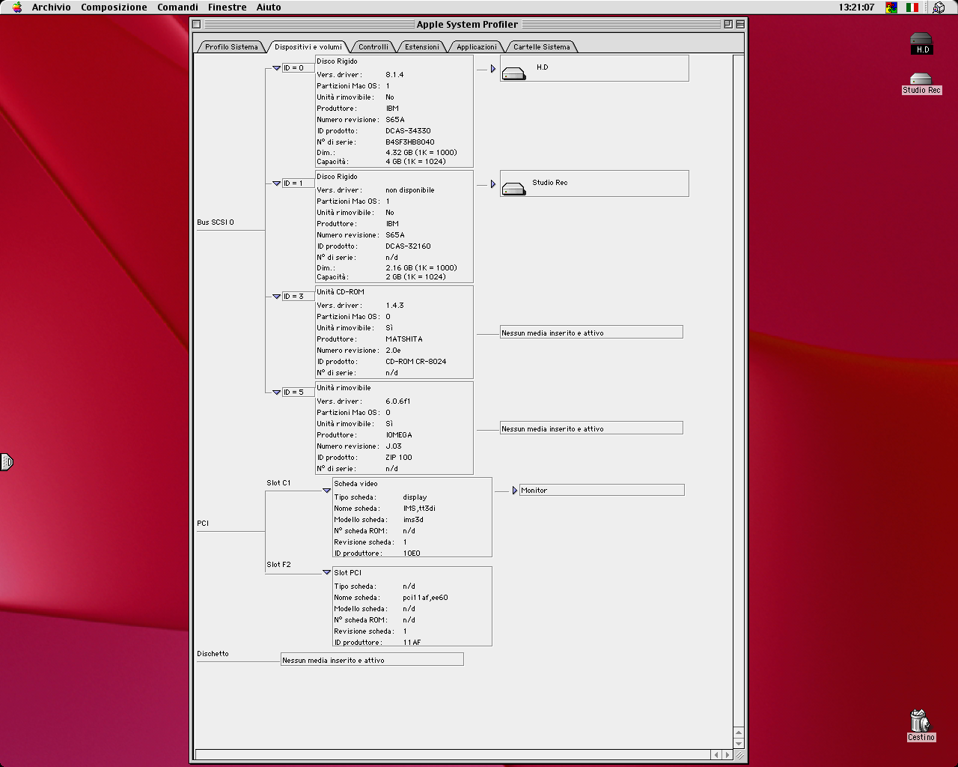Collapse the Slot F2 PCI triangle
This screenshot has height=767, width=958.
[x=326, y=572]
